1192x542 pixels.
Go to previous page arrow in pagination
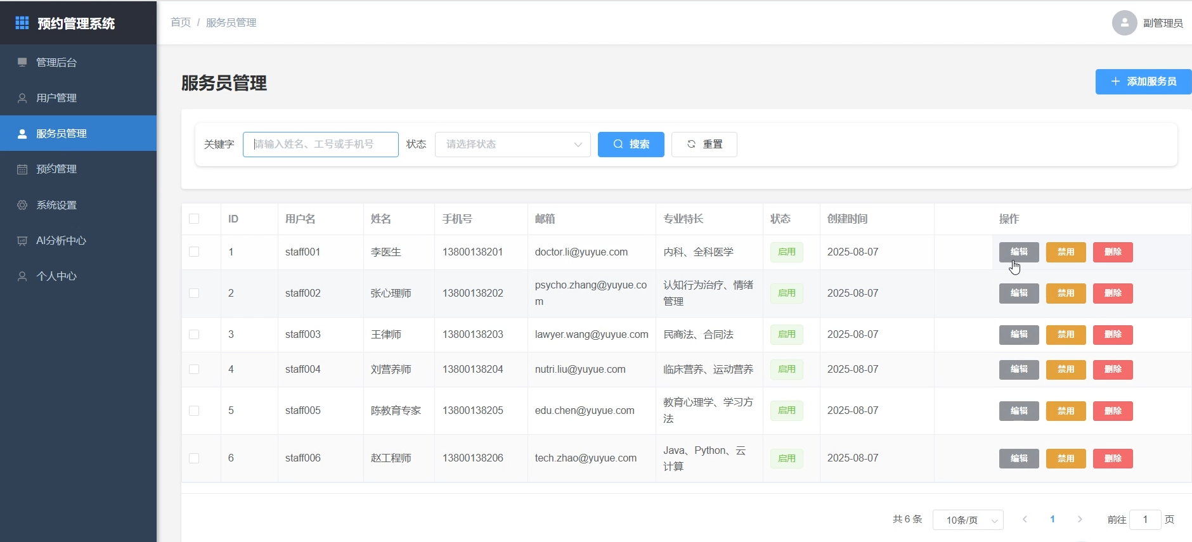click(1025, 519)
